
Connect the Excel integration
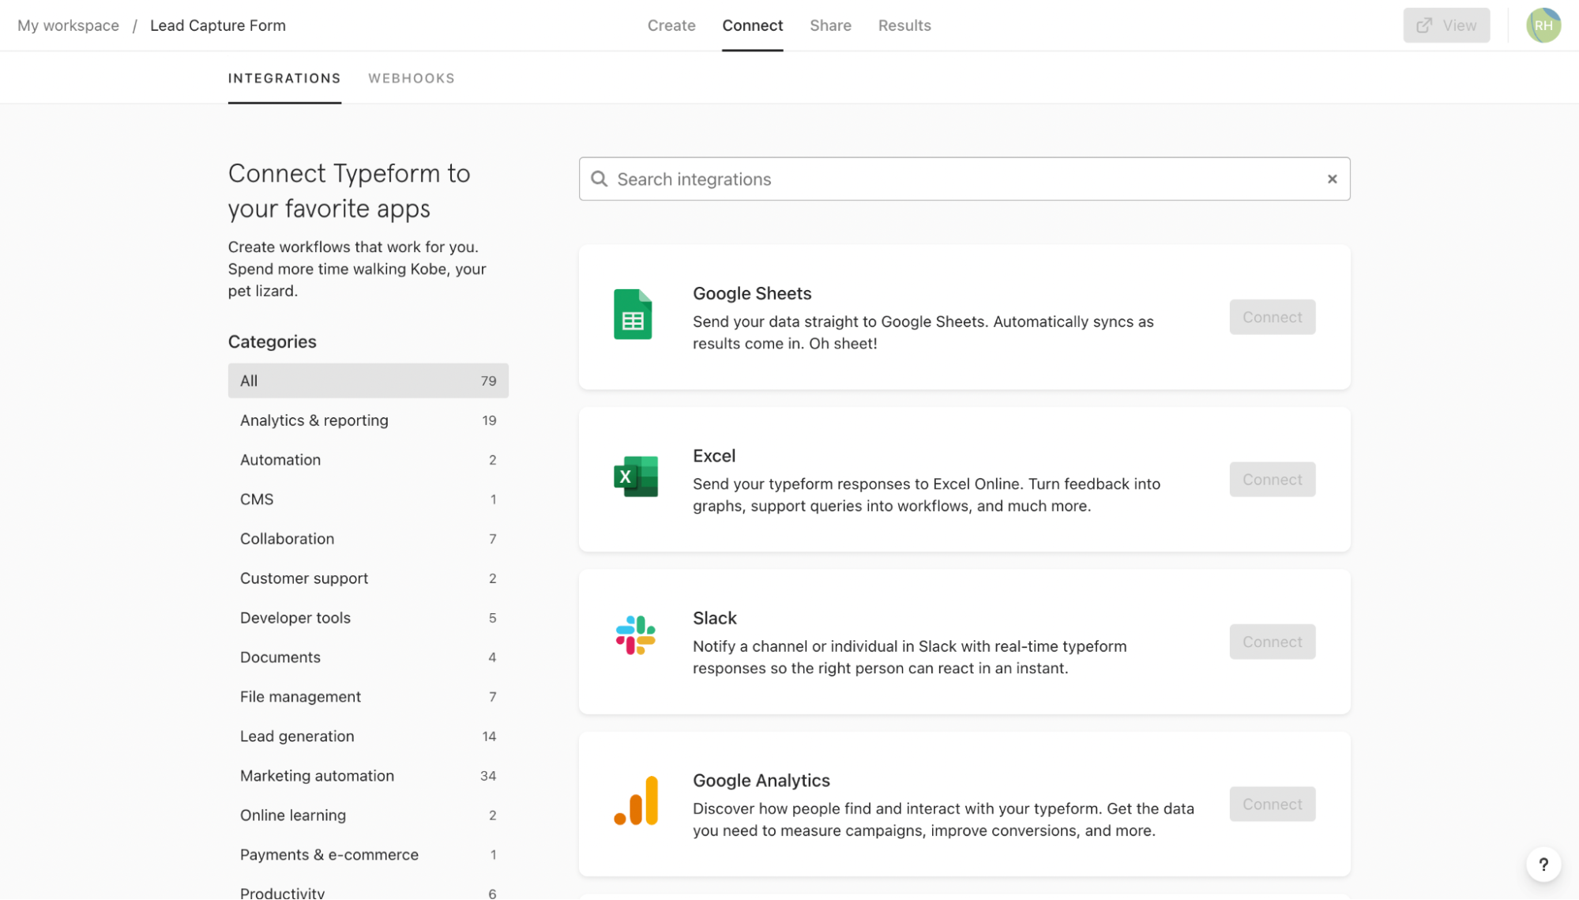1272,480
